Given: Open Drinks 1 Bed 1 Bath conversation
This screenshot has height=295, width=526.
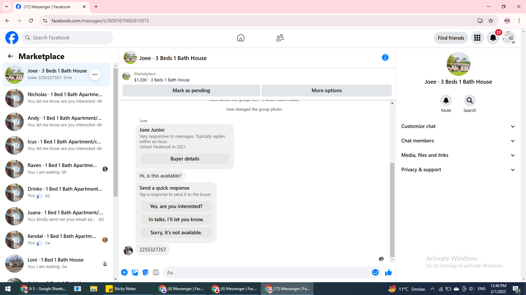Looking at the screenshot, I should [x=57, y=193].
